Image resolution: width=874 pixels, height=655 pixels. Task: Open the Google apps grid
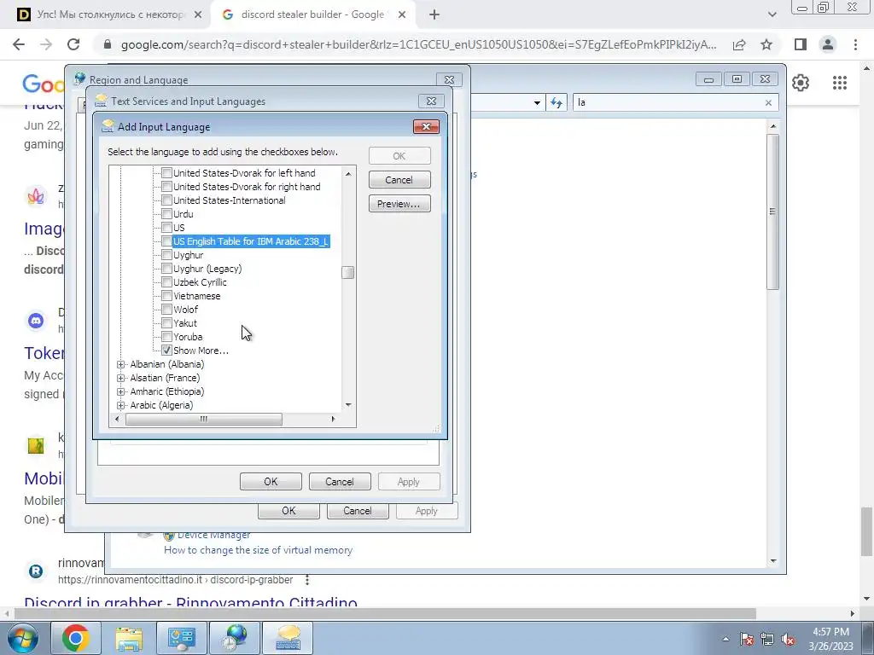point(840,83)
